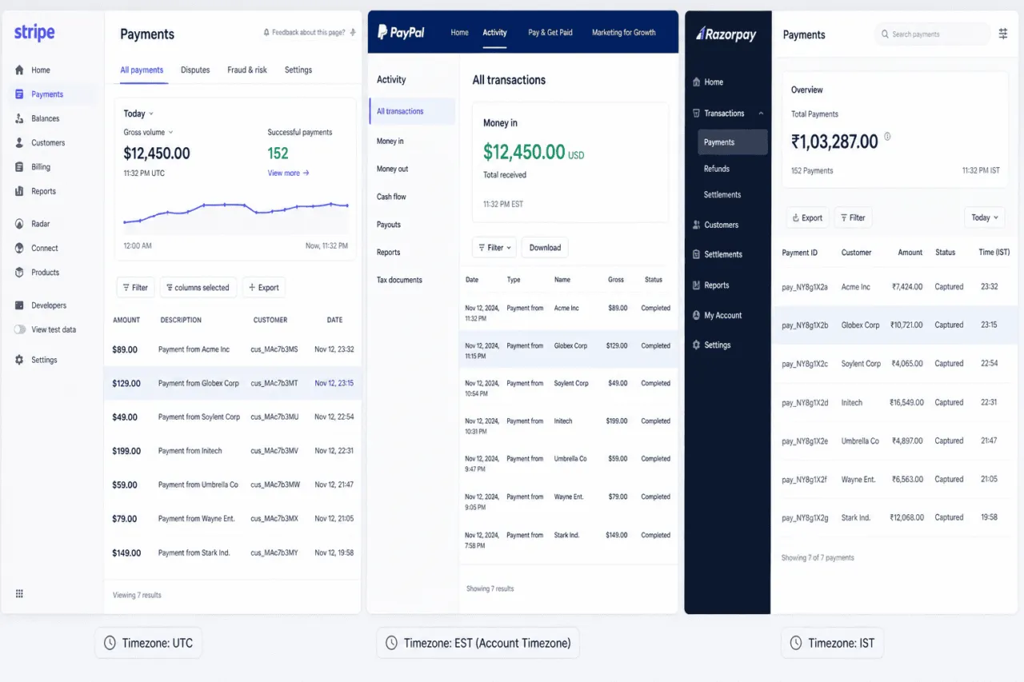Select Connect icon in Stripe sidebar
Viewport: 1024px width, 682px height.
coord(19,248)
